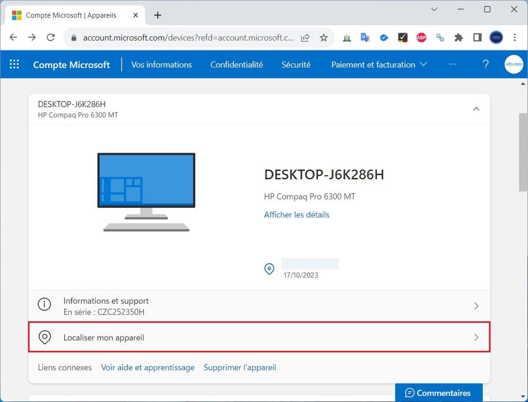Click the info circle icon

pos(44,304)
